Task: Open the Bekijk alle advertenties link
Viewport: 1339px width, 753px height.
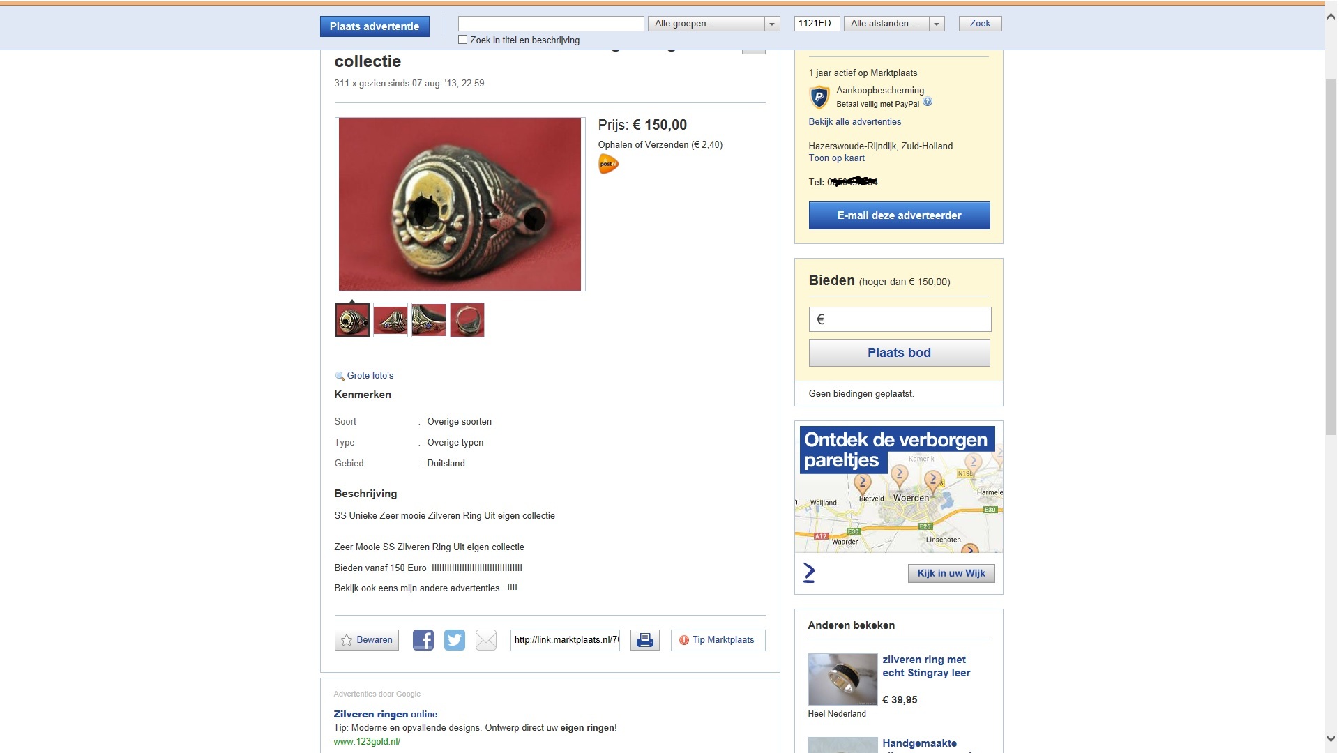Action: tap(855, 122)
